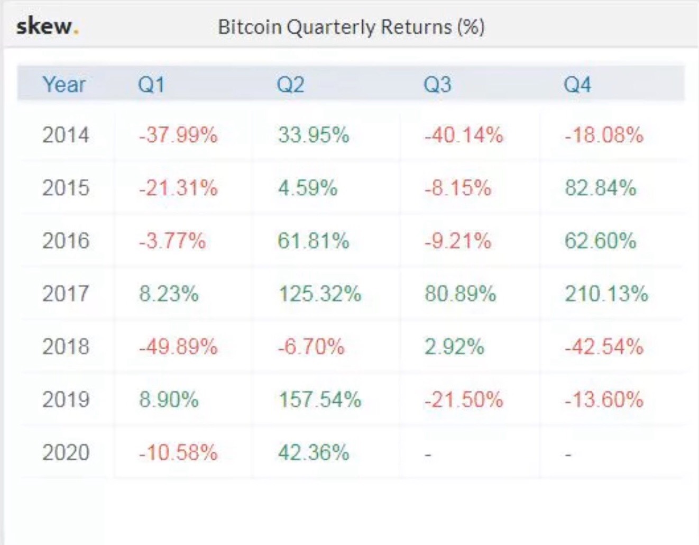This screenshot has height=545, width=699.
Task: Select the Year column header
Action: coord(64,84)
